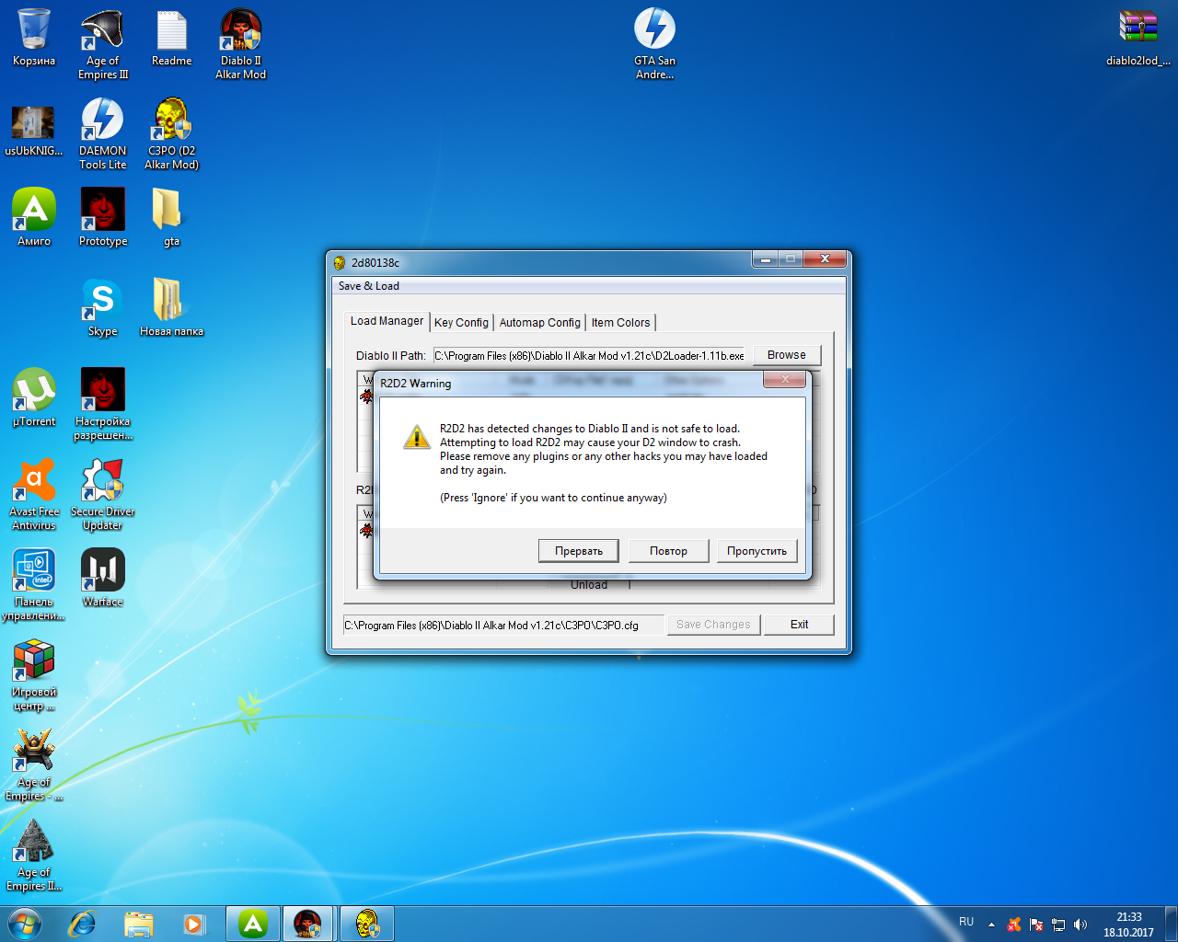Click the Save Changes button

click(713, 625)
